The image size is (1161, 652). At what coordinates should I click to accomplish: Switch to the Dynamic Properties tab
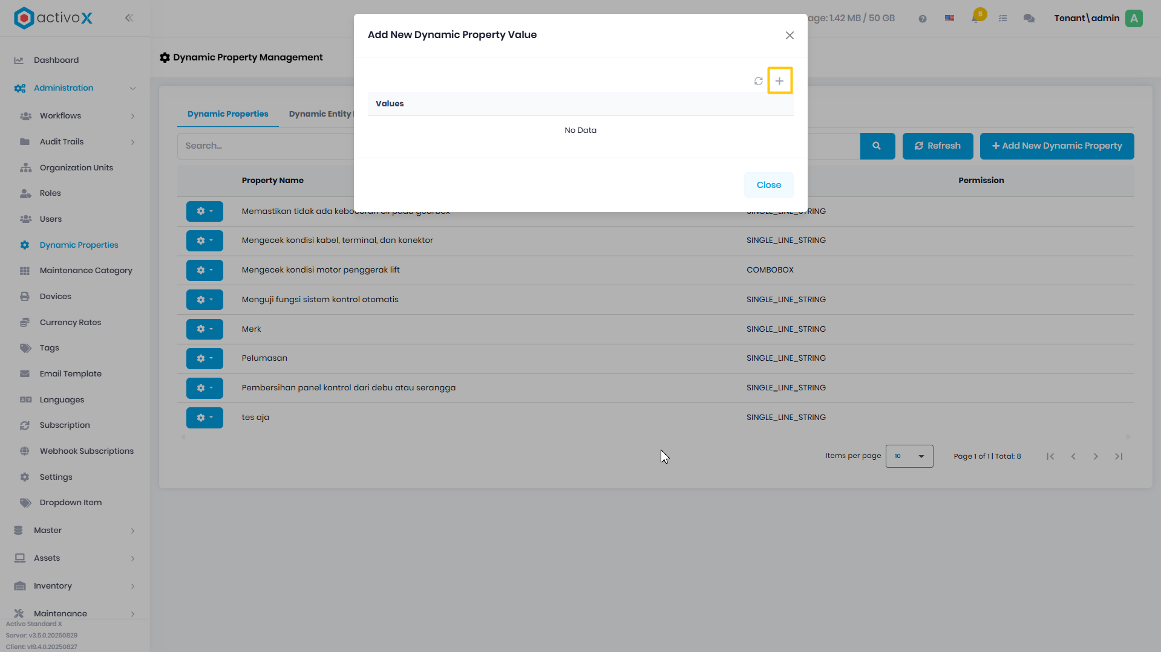click(227, 114)
